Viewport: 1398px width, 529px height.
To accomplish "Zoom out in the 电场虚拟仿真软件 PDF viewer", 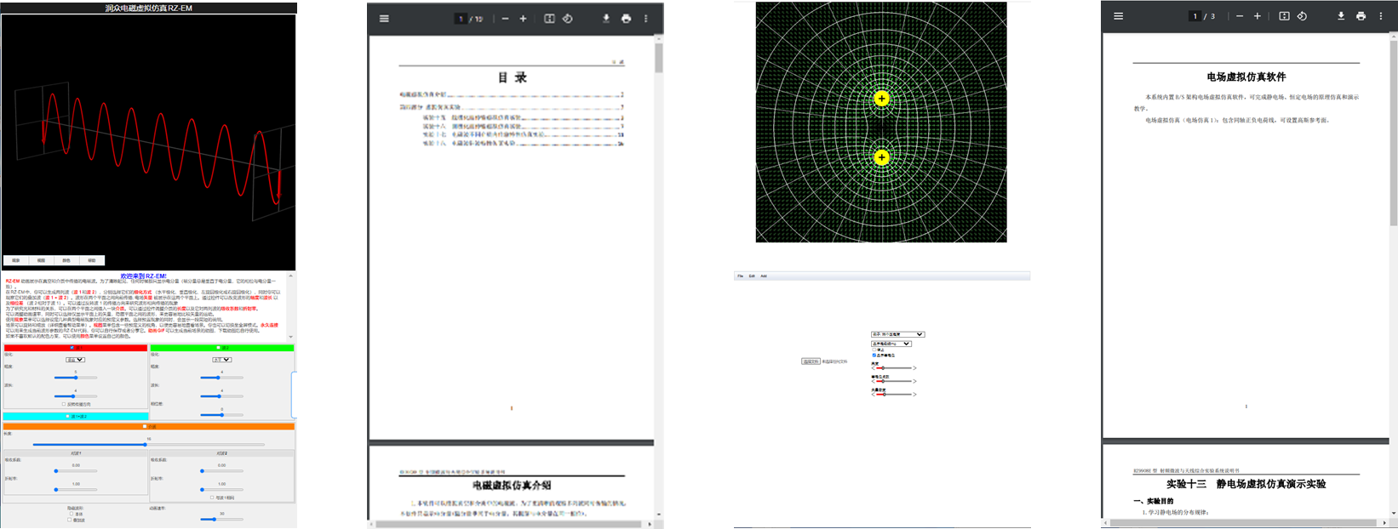I will (x=1240, y=16).
